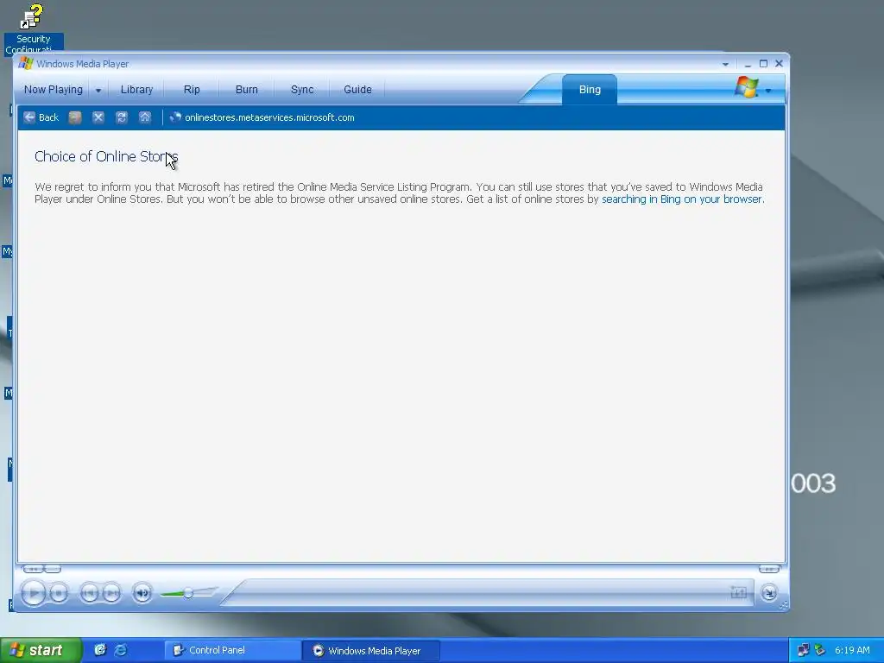Select the Bing tab

click(590, 90)
